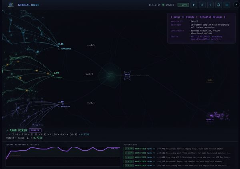This screenshot has width=240, height=169.
Task: Select the ReLU activation node
Action: point(127,76)
